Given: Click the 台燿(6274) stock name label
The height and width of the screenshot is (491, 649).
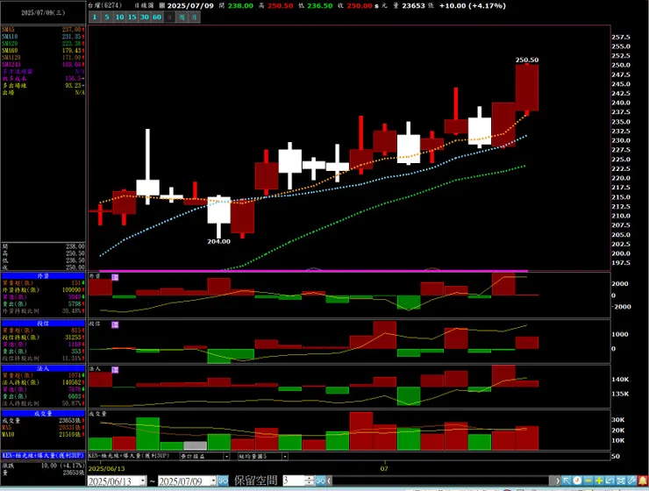Looking at the screenshot, I should pyautogui.click(x=104, y=6).
